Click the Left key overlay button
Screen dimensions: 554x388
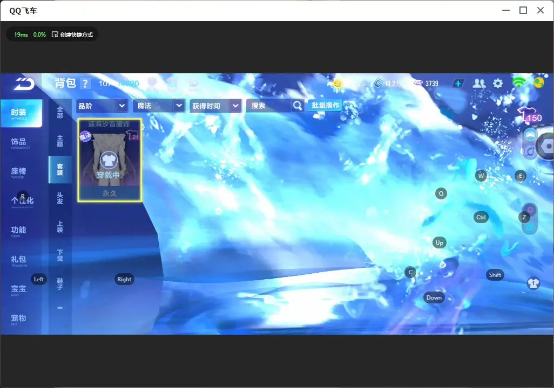(39, 279)
